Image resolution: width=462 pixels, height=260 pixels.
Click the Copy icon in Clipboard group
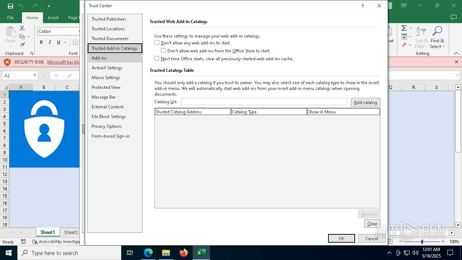click(x=22, y=36)
